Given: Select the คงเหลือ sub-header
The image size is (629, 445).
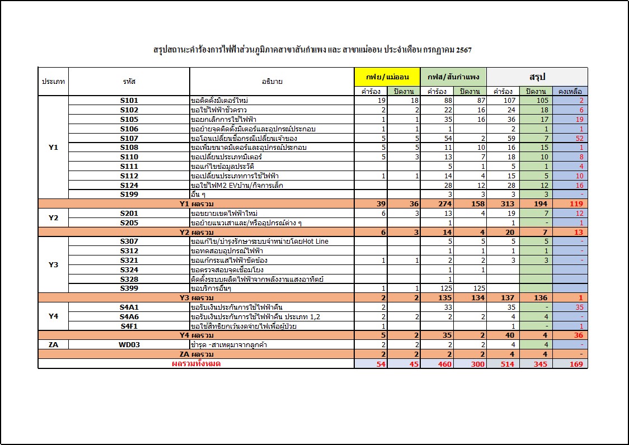Looking at the screenshot, I should click(570, 91).
